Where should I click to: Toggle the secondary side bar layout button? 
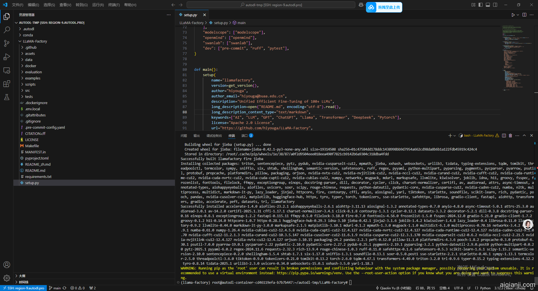click(495, 5)
